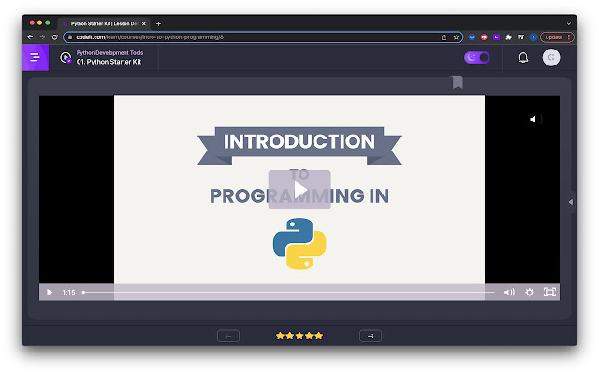
Task: Click the purple extension icon in toolbar
Action: click(496, 37)
